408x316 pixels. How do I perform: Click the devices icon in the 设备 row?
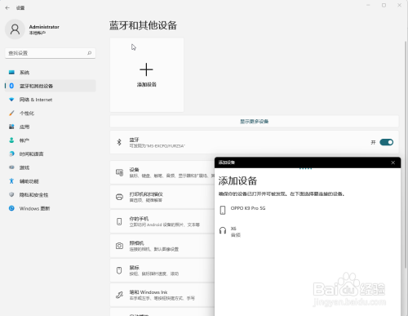[x=119, y=172]
